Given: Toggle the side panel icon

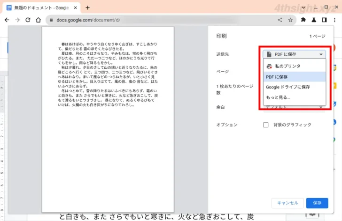Looking at the screenshot, I should pyautogui.click(x=324, y=20).
